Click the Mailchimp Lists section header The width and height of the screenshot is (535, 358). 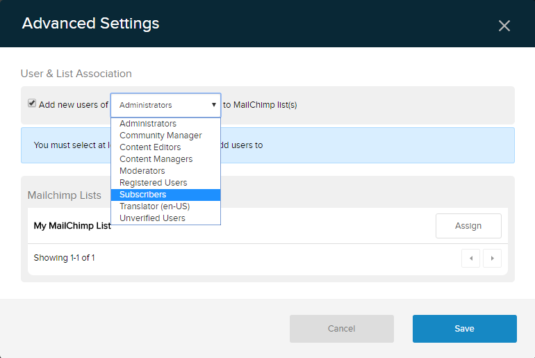click(x=65, y=195)
